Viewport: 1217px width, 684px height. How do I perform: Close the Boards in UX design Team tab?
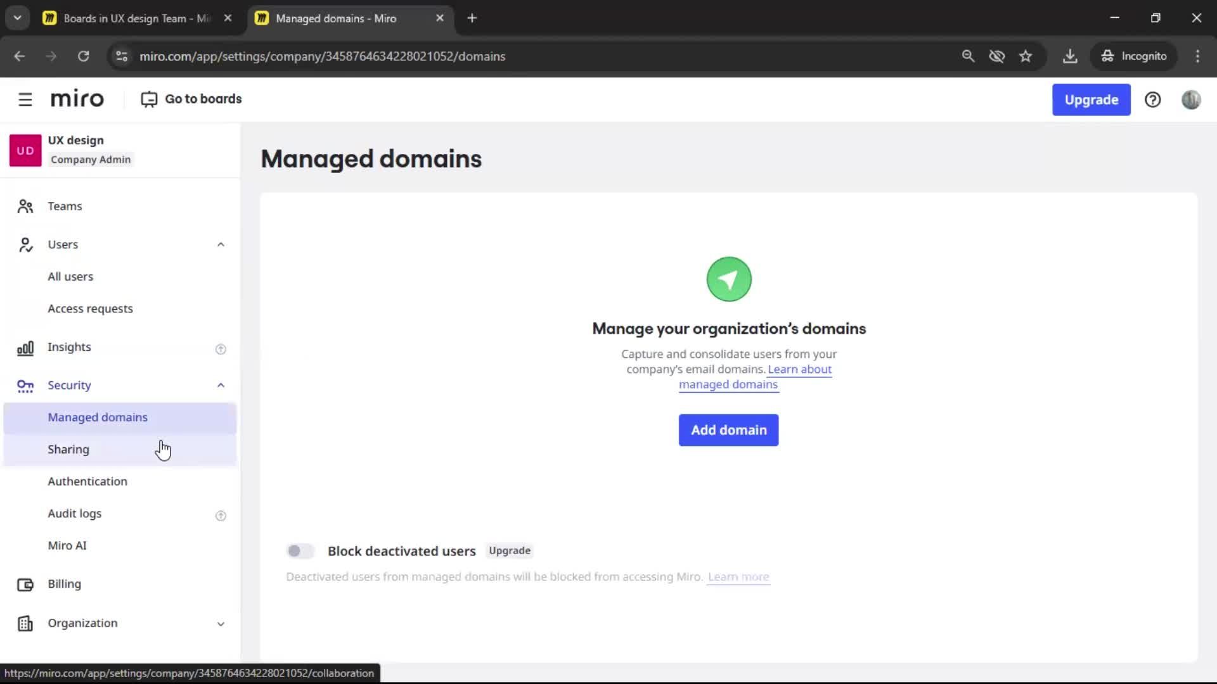click(x=228, y=18)
